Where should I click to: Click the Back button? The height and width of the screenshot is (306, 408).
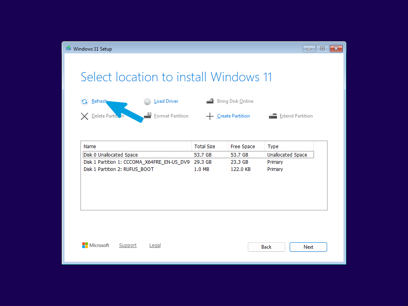click(x=266, y=247)
